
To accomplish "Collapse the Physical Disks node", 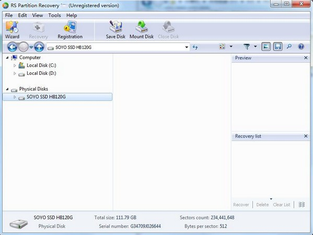I will [7, 89].
